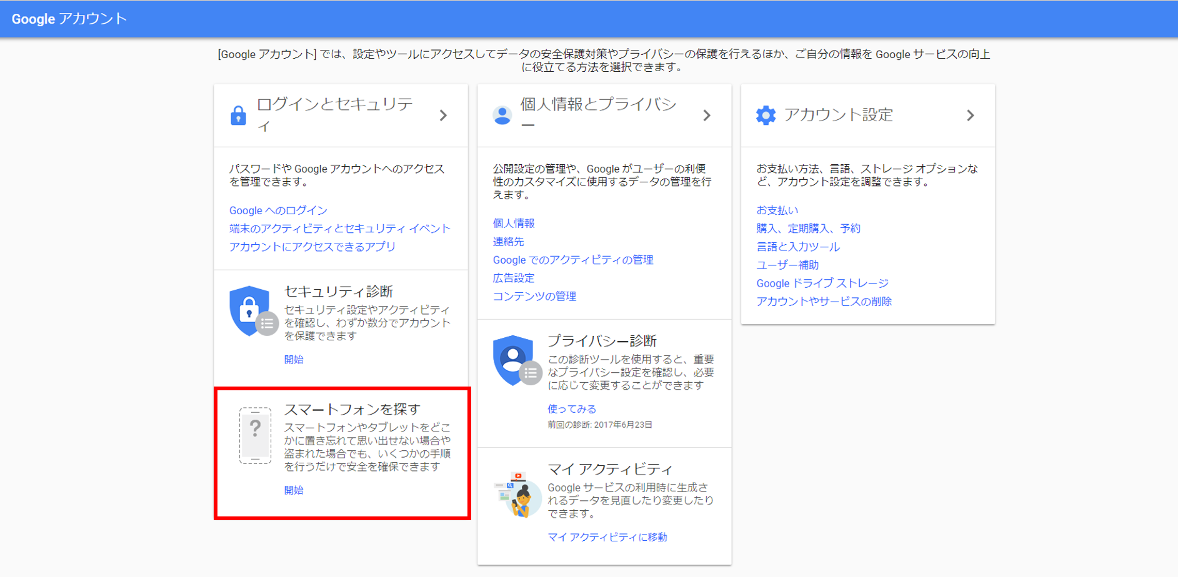Click the セキュリティ診断 title
The image size is (1178, 577).
(x=339, y=292)
